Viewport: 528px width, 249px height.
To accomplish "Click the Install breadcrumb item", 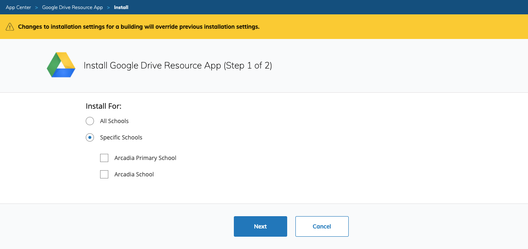I will click(x=121, y=7).
